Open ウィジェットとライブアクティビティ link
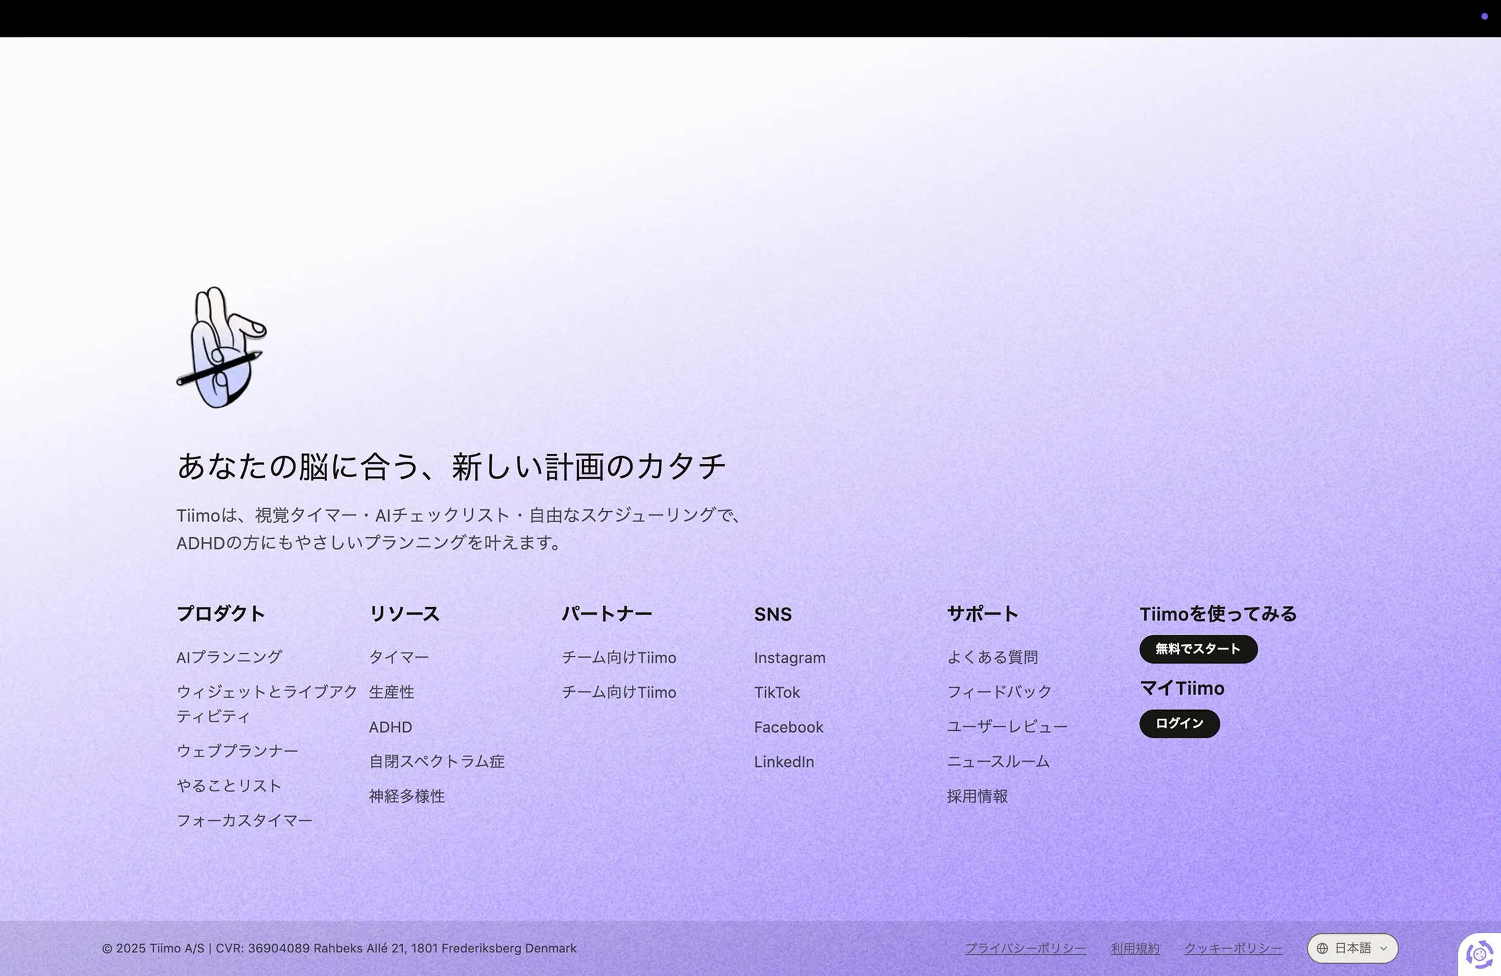 tap(267, 703)
